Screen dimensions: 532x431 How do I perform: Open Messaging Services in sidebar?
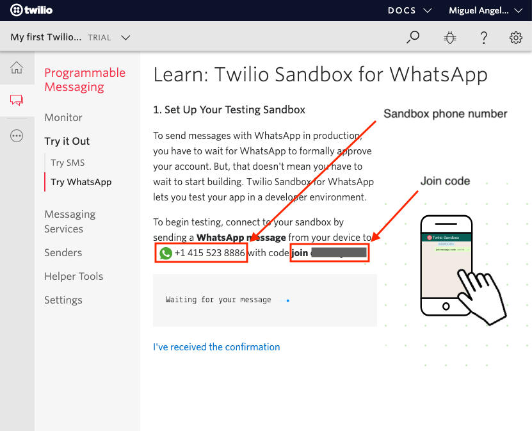tap(70, 222)
